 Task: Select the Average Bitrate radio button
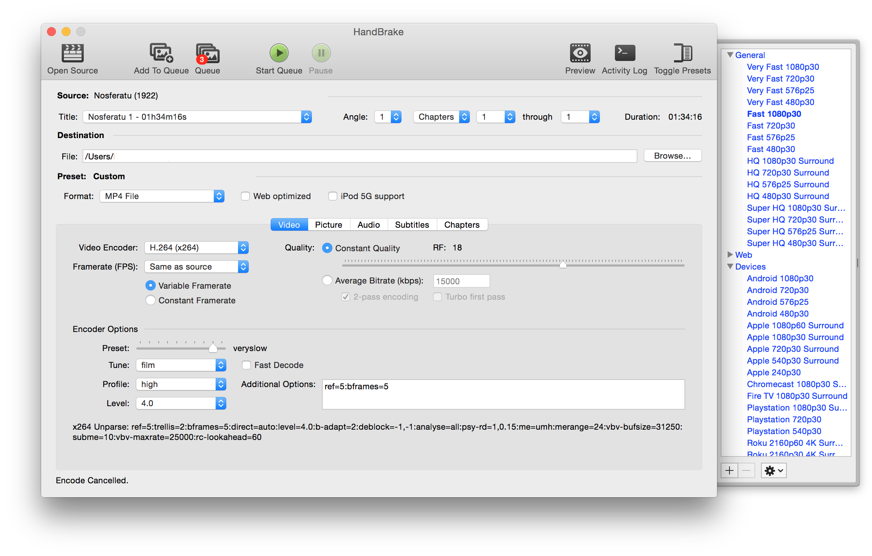click(x=327, y=280)
